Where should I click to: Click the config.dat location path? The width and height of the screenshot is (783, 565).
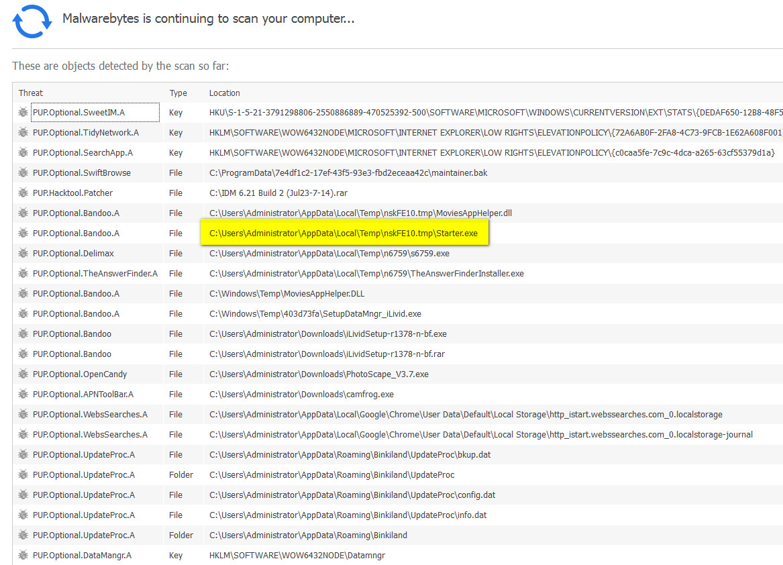point(352,495)
